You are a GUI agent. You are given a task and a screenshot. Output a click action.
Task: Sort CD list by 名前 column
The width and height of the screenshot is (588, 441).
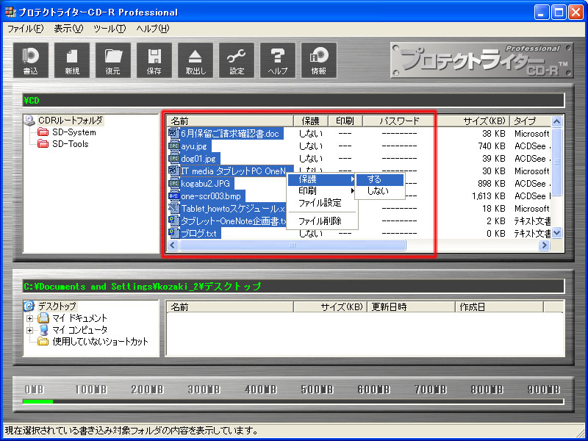pyautogui.click(x=230, y=121)
